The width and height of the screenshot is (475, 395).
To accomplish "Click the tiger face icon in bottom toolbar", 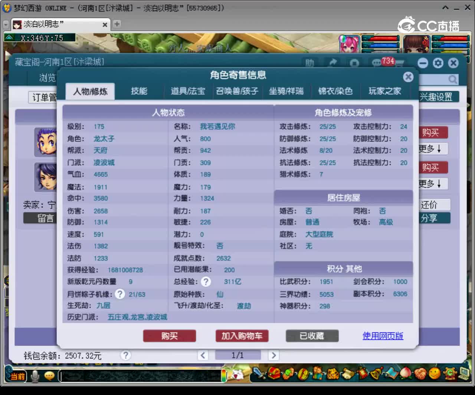I will [x=332, y=374].
